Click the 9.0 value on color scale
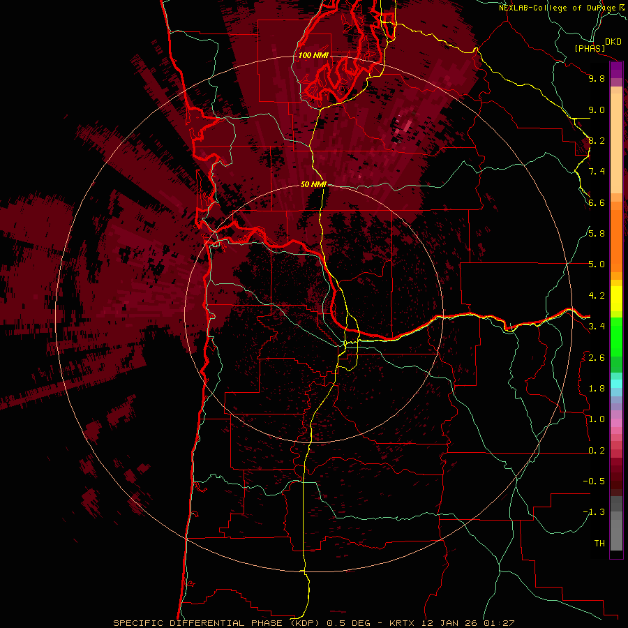Viewport: 628px width, 628px height. point(597,110)
